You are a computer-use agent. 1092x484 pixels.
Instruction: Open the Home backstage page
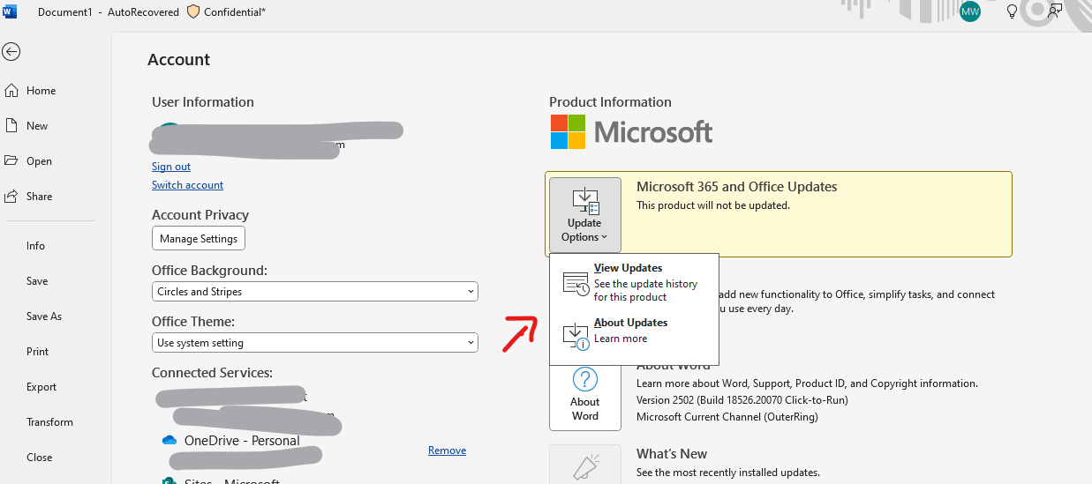pyautogui.click(x=41, y=91)
